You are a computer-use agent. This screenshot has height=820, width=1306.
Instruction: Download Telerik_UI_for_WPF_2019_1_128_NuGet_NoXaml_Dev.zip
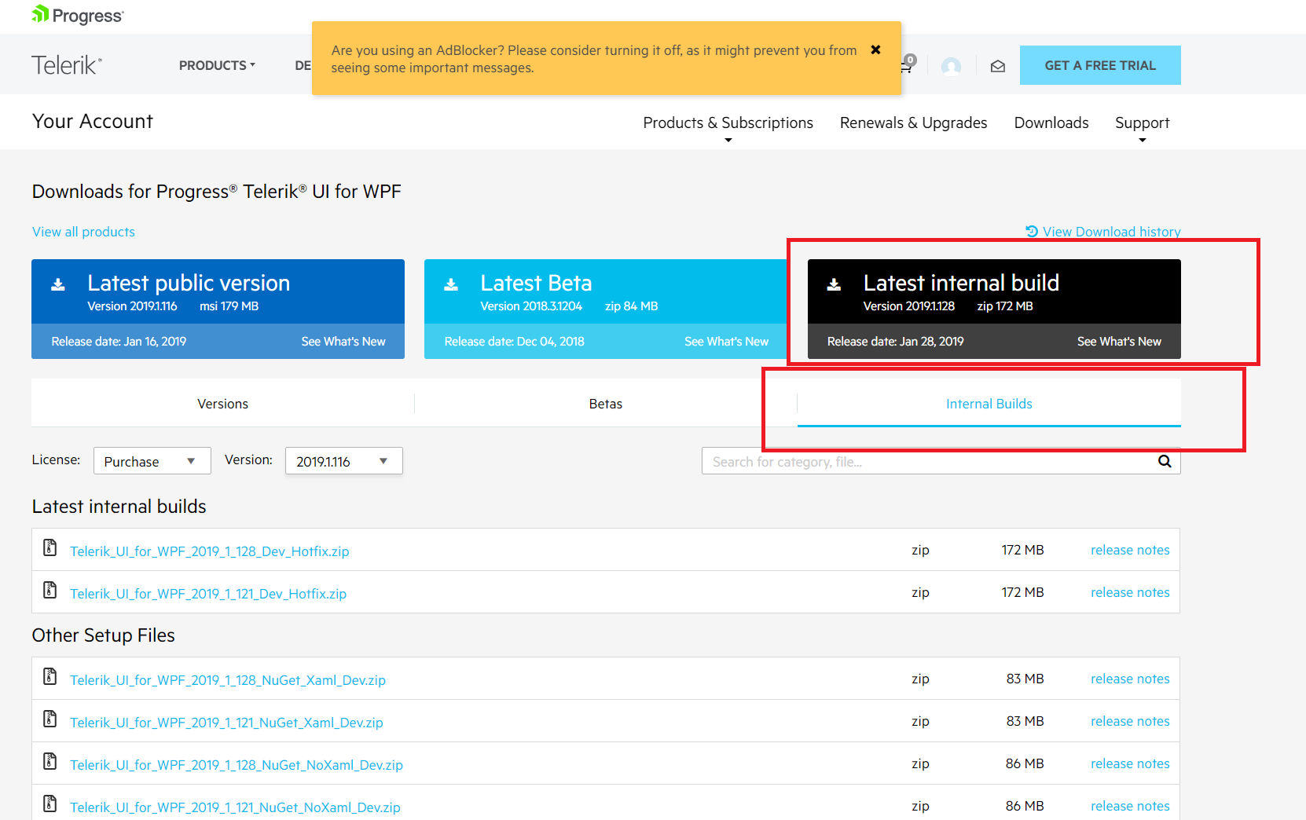[x=237, y=765]
